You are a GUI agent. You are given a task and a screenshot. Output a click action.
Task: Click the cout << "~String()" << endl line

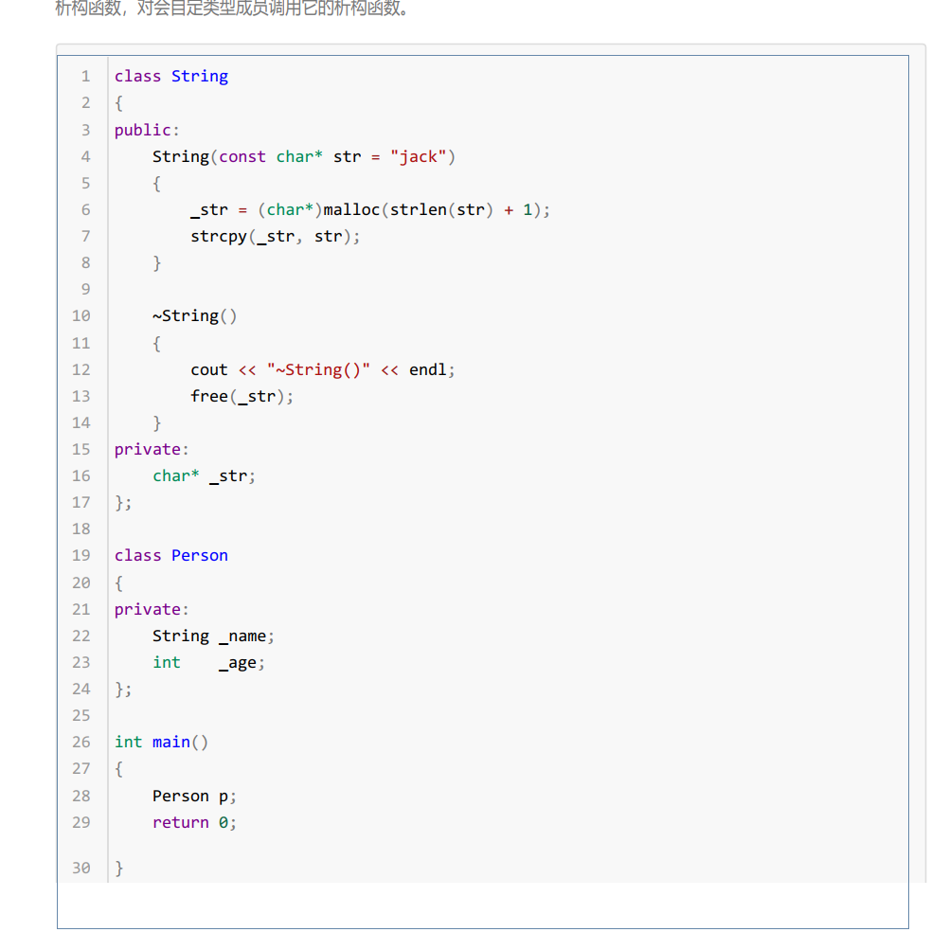(323, 369)
